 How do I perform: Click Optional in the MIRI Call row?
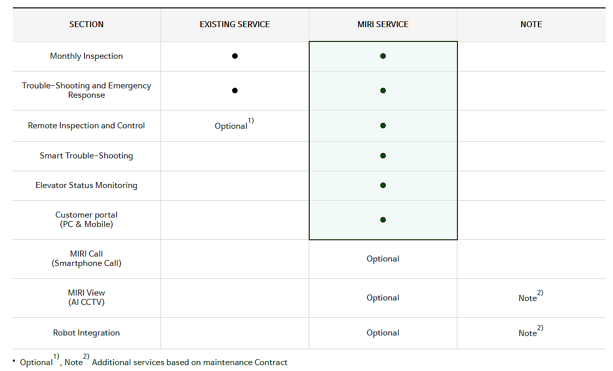(x=383, y=259)
